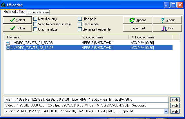This screenshot has height=119, width=185.
Task: Maximize the AVIcodec window
Action: (x=173, y=5)
